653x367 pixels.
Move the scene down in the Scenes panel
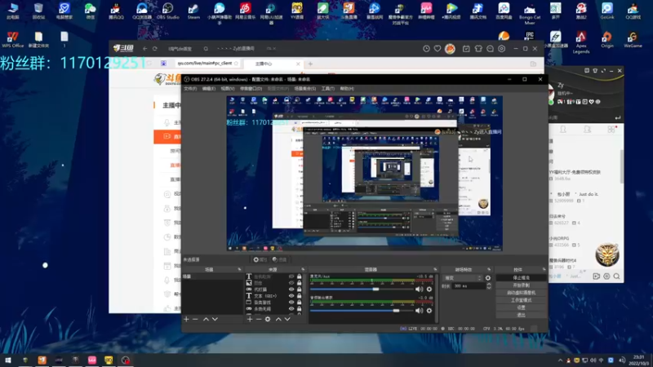tap(215, 319)
